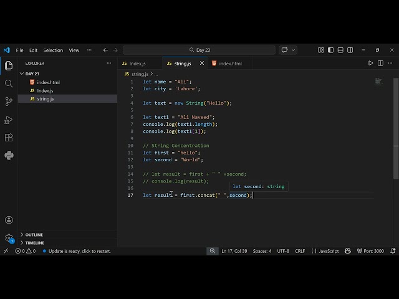Click the vertical editor scrollbar
Image resolution: width=399 pixels, height=299 pixels.
coord(396,128)
